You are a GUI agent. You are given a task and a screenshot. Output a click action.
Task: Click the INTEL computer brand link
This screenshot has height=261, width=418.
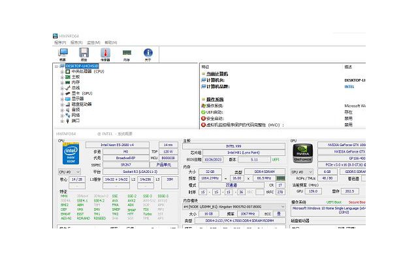click(349, 87)
